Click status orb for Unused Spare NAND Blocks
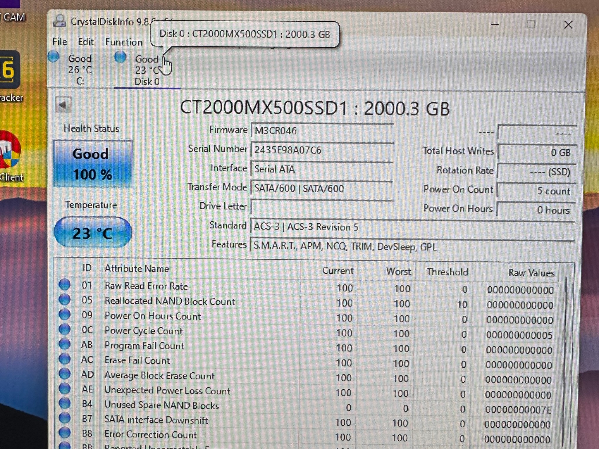Screen dimensions: 599x449 pos(65,404)
